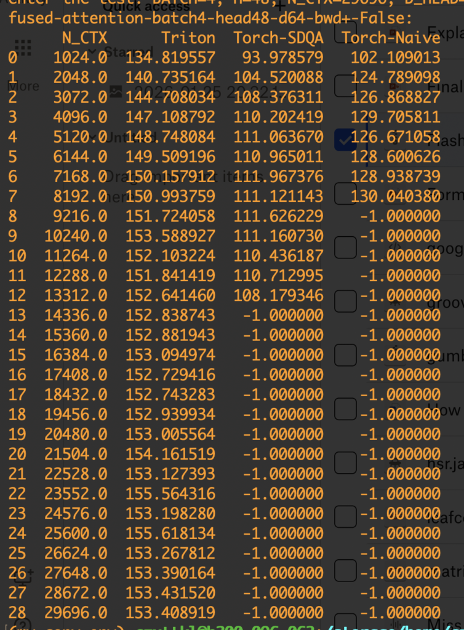Uncheck the checked blue checkbox
Image resolution: width=464 pixels, height=630 pixels.
click(345, 140)
